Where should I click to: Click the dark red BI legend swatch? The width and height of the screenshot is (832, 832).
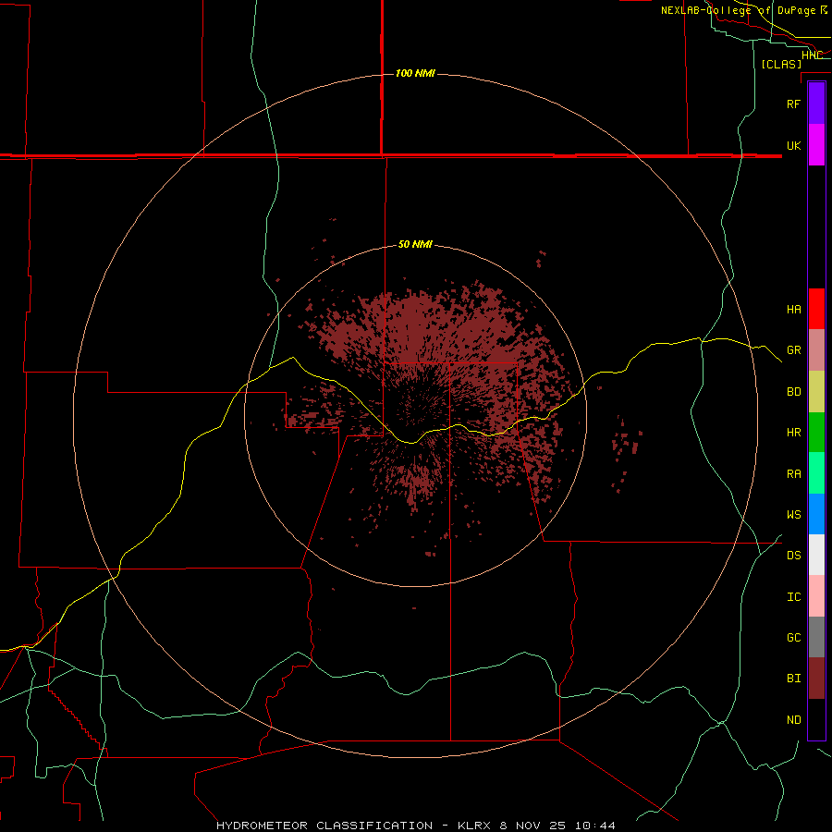click(x=816, y=679)
